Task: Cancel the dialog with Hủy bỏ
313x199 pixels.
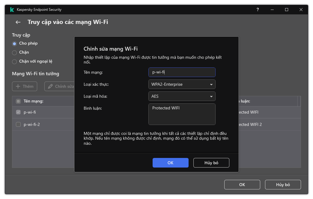Action: pyautogui.click(x=211, y=163)
